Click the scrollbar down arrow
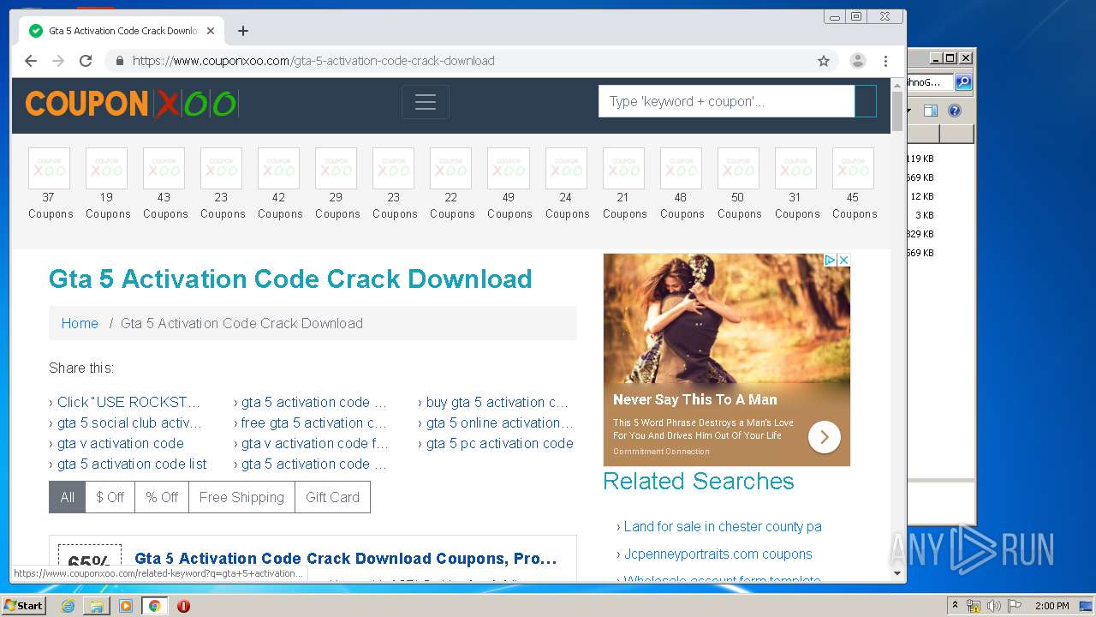Screen dimensions: 1096x617 click(x=897, y=573)
